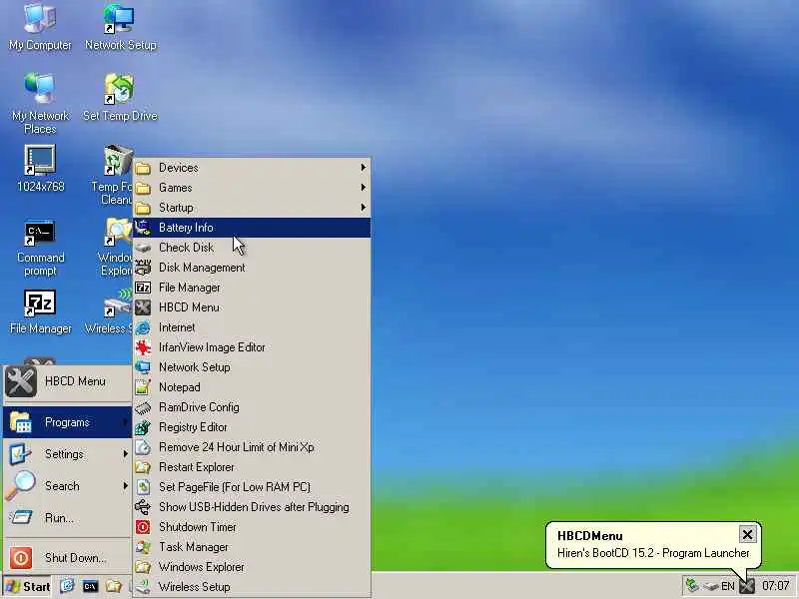Image resolution: width=799 pixels, height=599 pixels.
Task: Click the Registry Editor cube icon
Action: click(143, 427)
